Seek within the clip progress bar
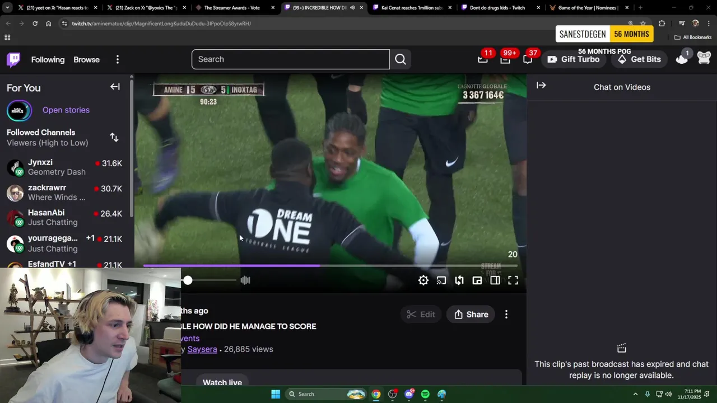 point(330,266)
